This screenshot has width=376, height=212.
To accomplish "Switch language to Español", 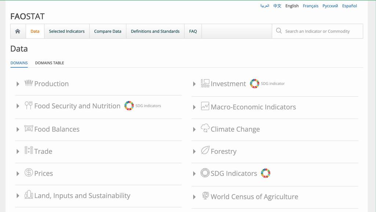I will tap(350, 6).
